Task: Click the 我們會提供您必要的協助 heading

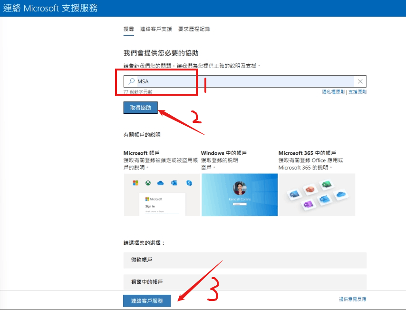Action: (161, 53)
